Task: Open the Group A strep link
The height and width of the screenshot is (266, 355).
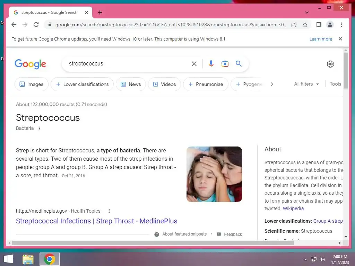Action: (x=328, y=221)
